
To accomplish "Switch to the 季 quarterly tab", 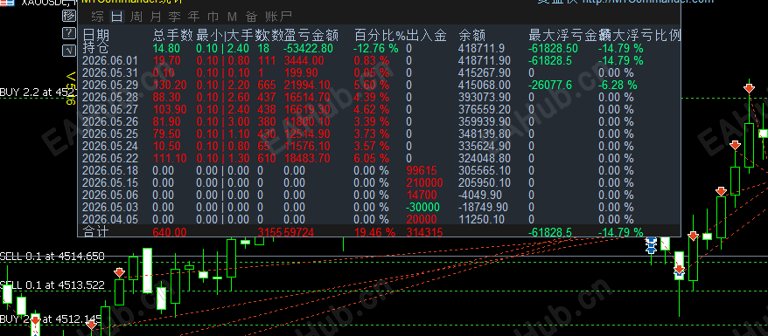I will tap(174, 17).
